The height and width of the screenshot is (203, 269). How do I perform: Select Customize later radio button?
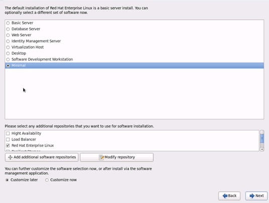[x=7, y=180]
